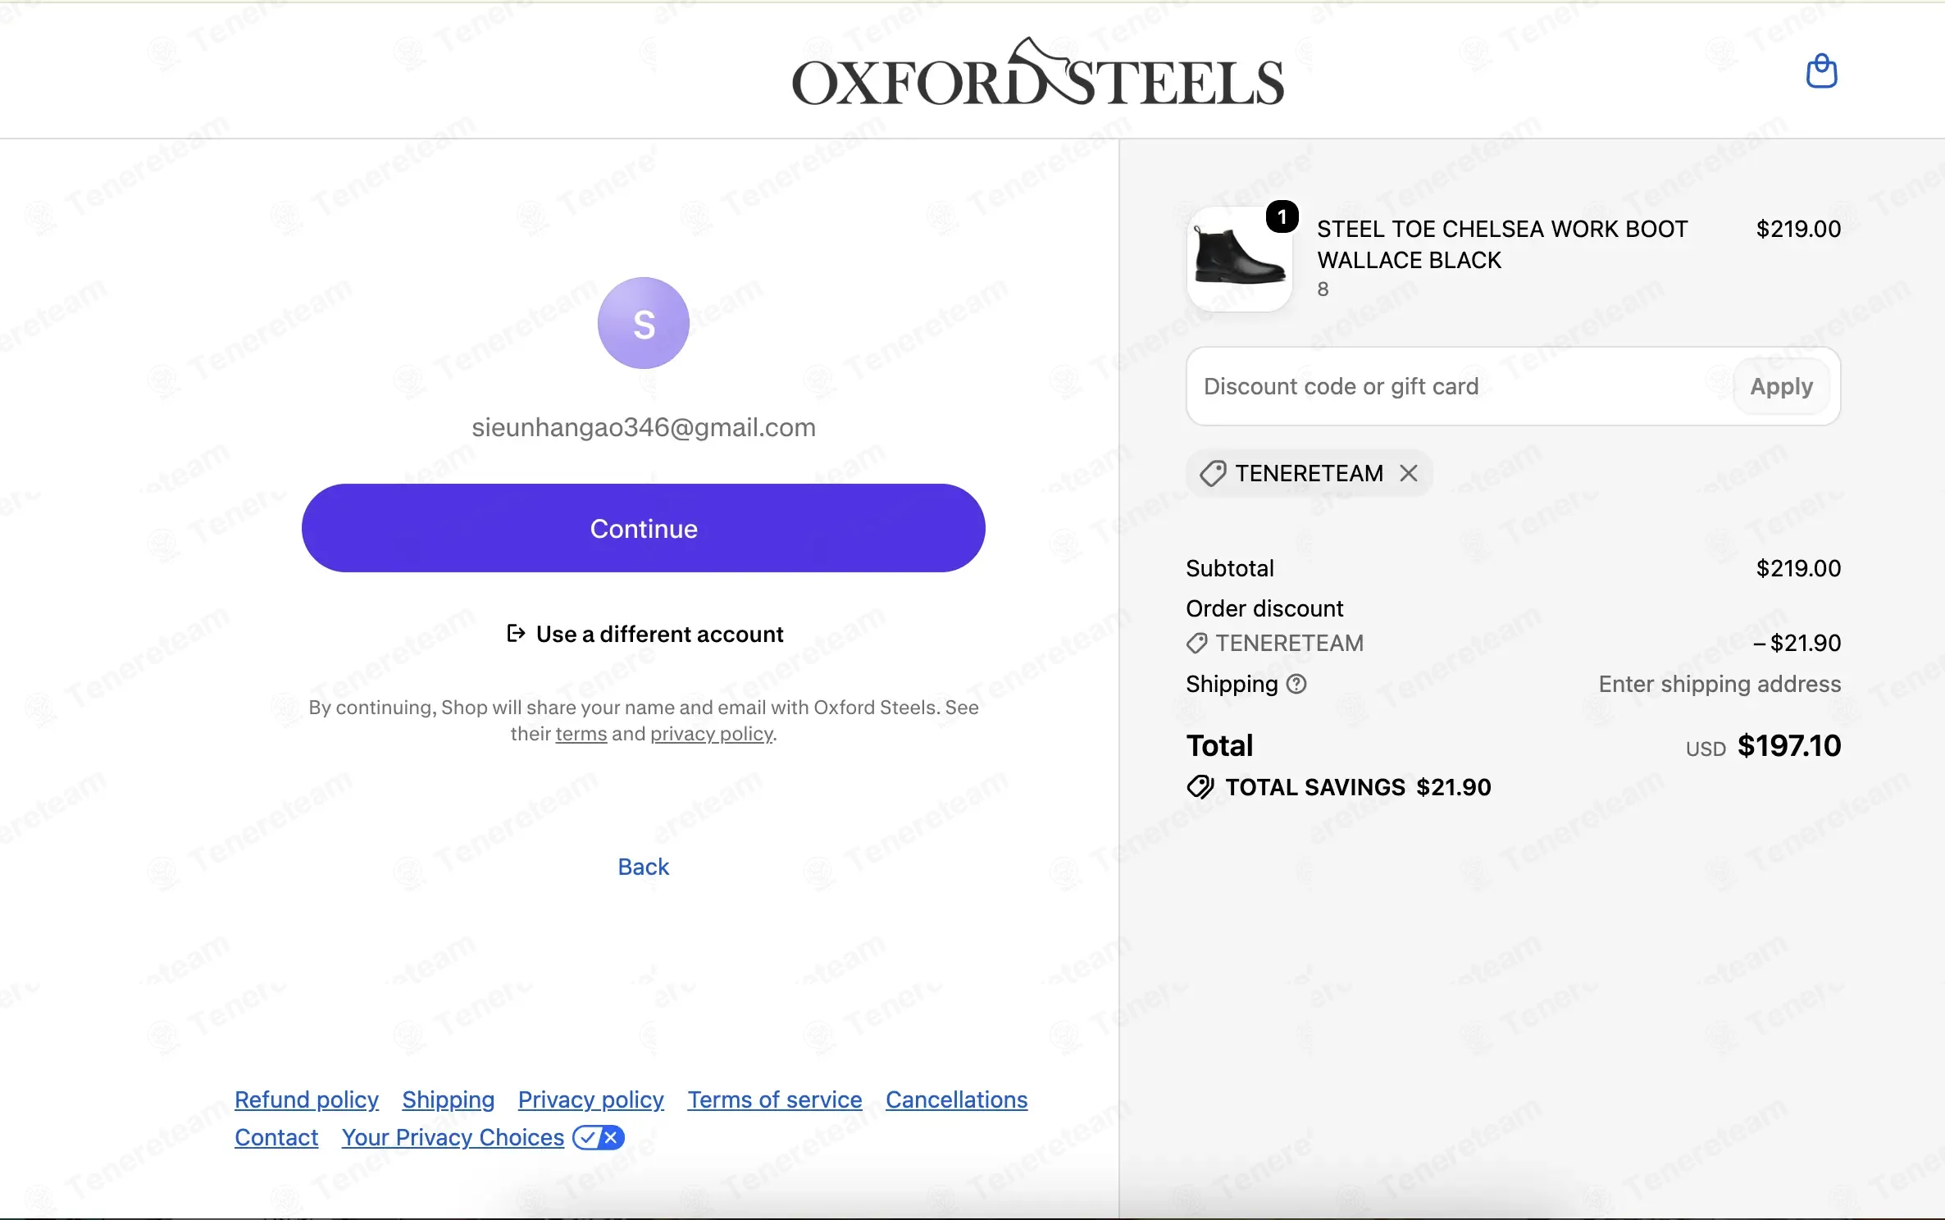Screen dimensions: 1945x1220
Task: Open the Terms of service link
Action: [775, 1099]
